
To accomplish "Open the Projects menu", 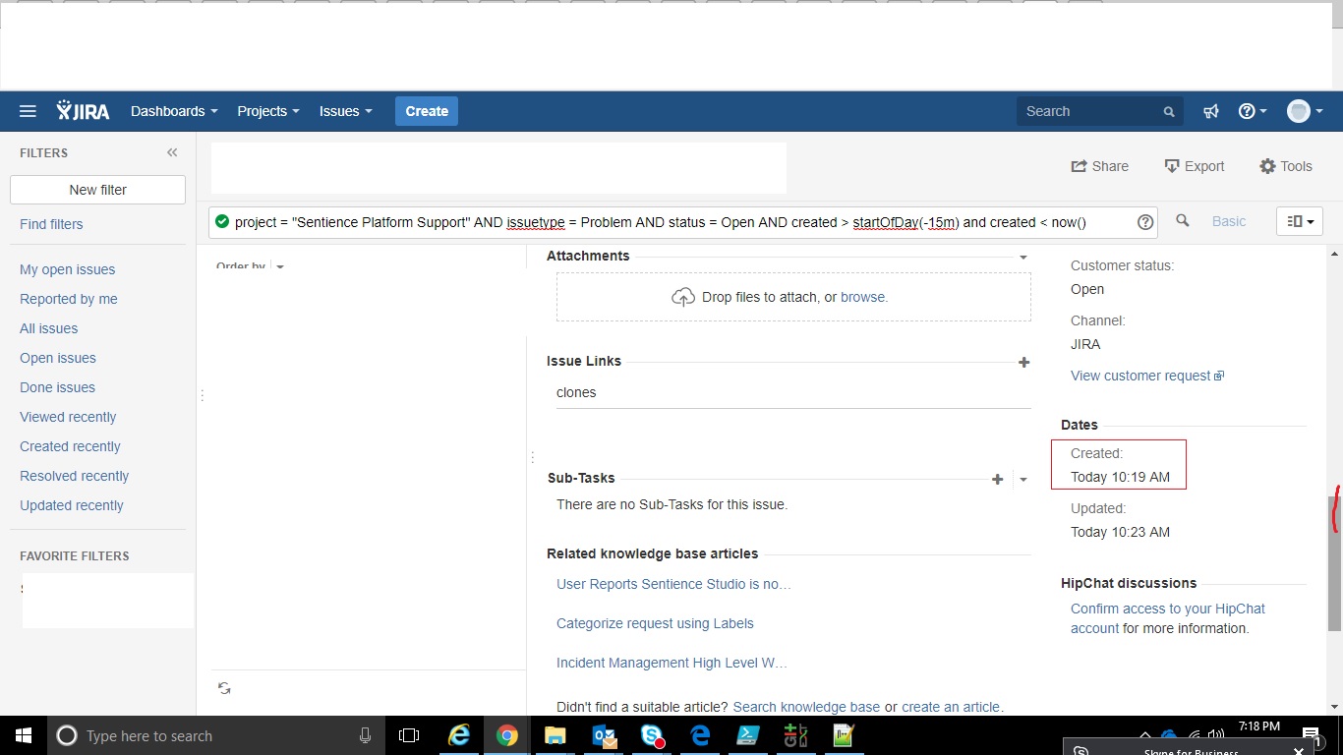I will [267, 111].
